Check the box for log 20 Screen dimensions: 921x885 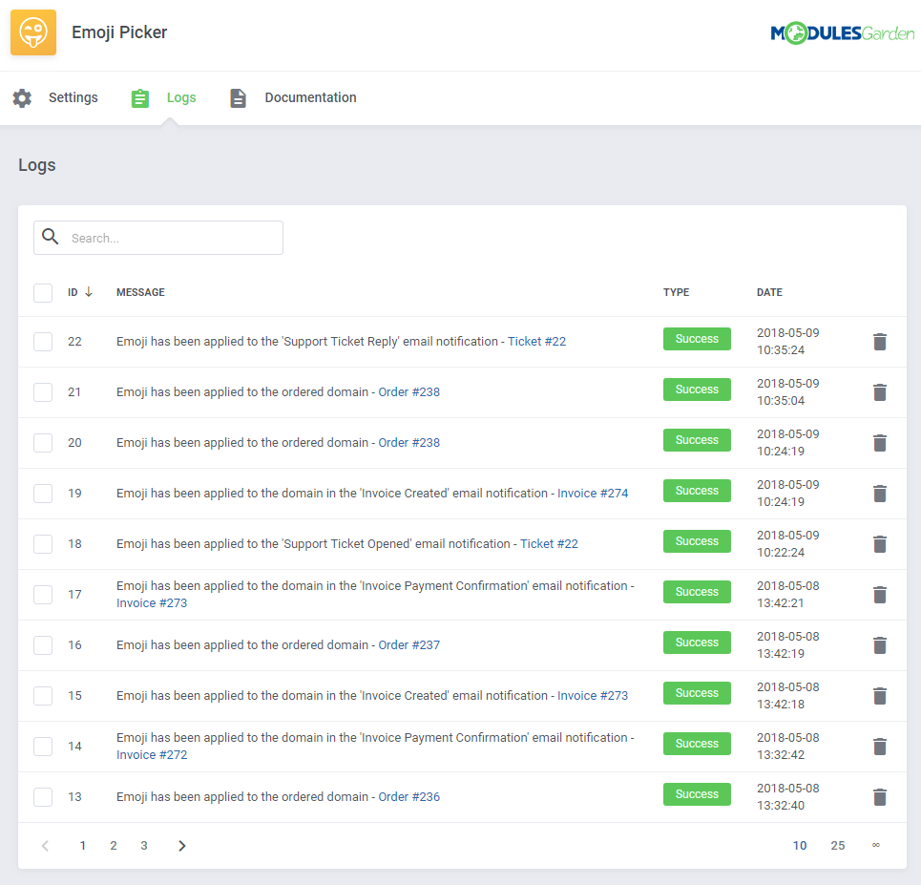click(43, 443)
